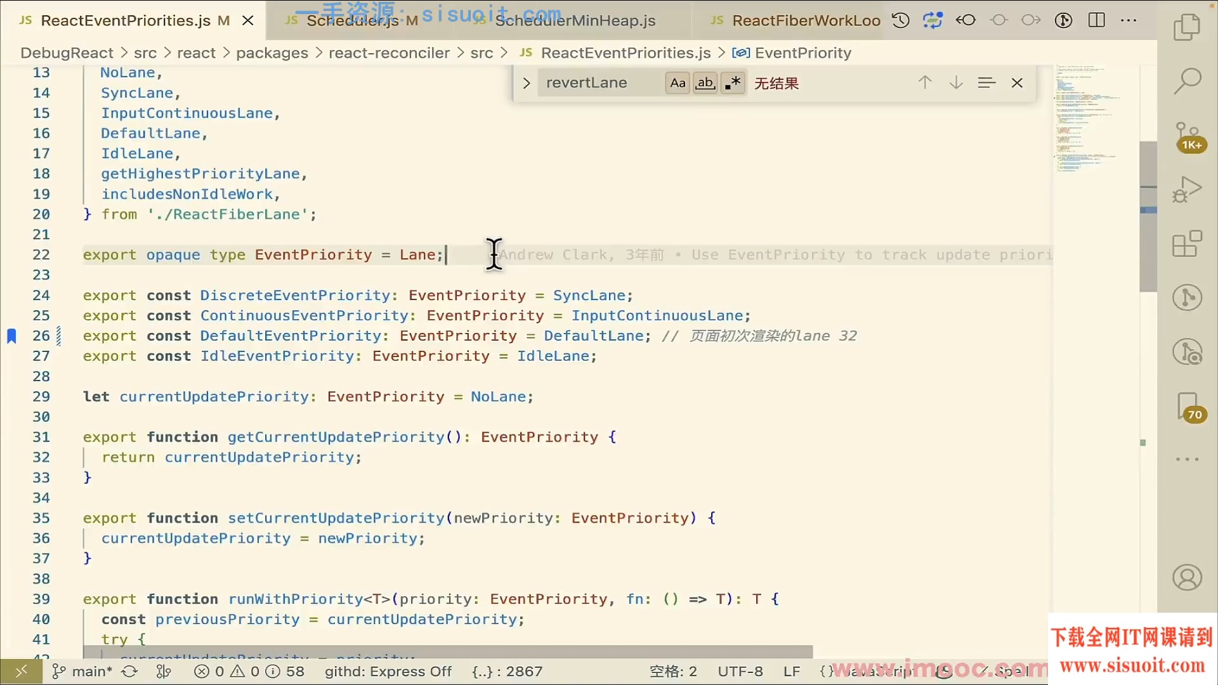Click getCurrentUpdatePriority function name

point(336,437)
